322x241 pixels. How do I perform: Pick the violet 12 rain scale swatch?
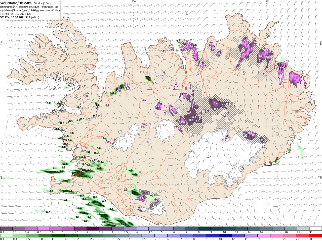(238, 236)
